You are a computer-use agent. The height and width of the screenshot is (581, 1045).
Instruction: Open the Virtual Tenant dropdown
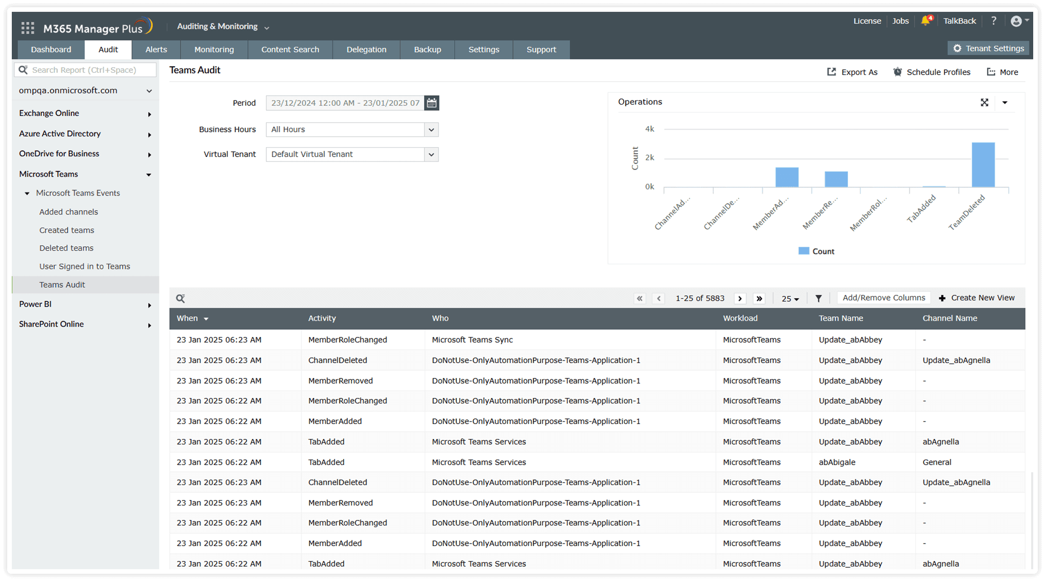click(431, 154)
